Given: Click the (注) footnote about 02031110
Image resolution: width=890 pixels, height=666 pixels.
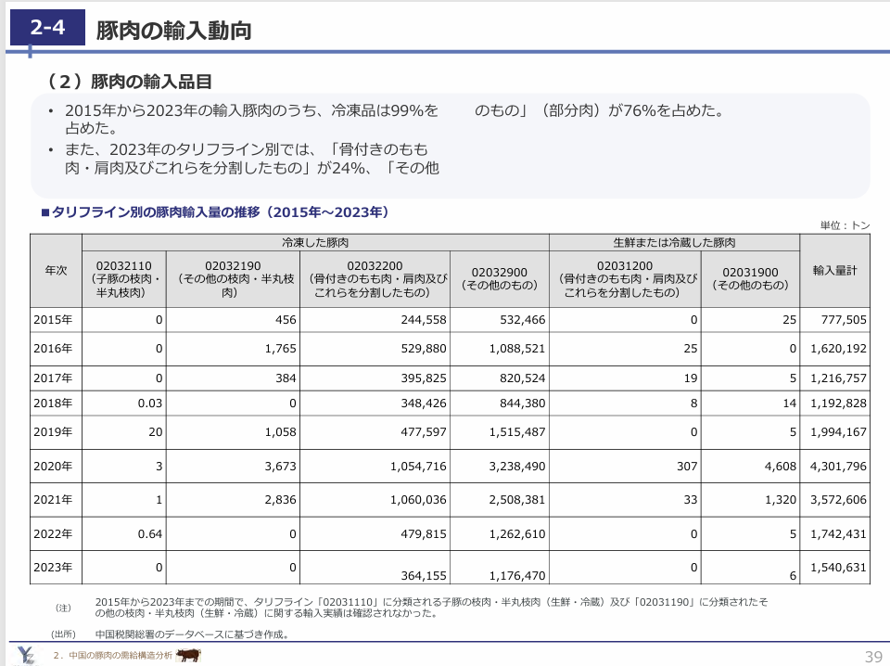Looking at the screenshot, I should (x=431, y=608).
